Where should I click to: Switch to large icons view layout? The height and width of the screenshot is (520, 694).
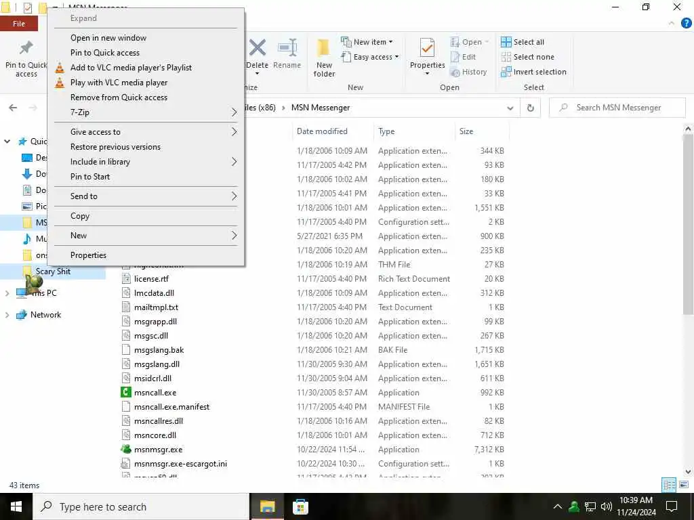point(684,485)
